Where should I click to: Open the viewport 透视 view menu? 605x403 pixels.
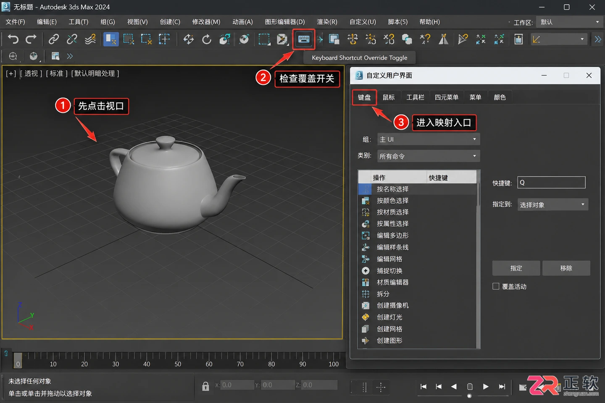tap(32, 73)
